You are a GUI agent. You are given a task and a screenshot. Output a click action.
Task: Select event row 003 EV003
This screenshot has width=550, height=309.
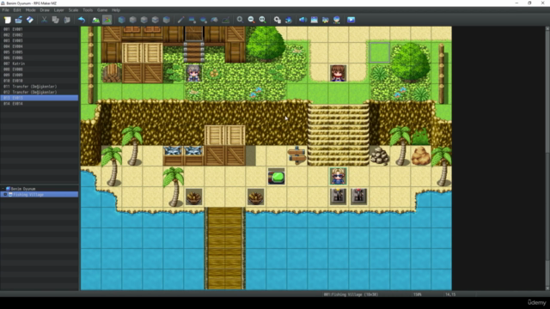point(40,40)
